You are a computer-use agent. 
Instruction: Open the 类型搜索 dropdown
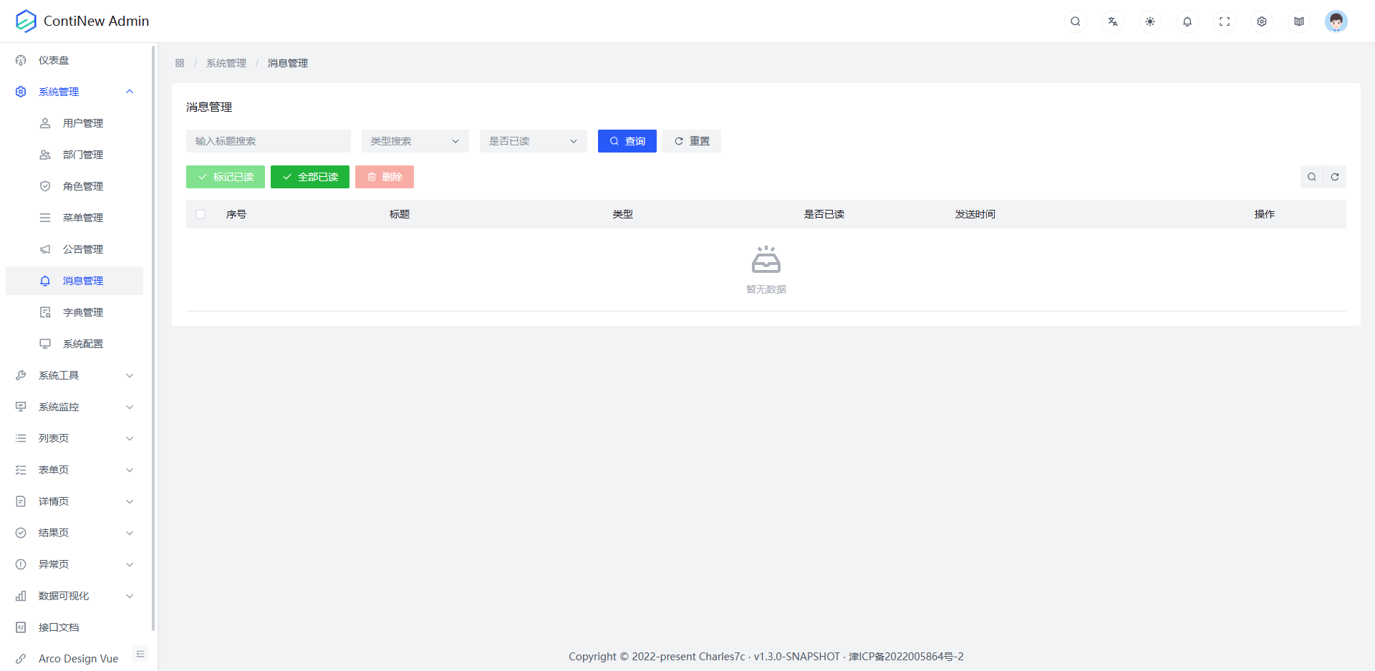tap(415, 141)
